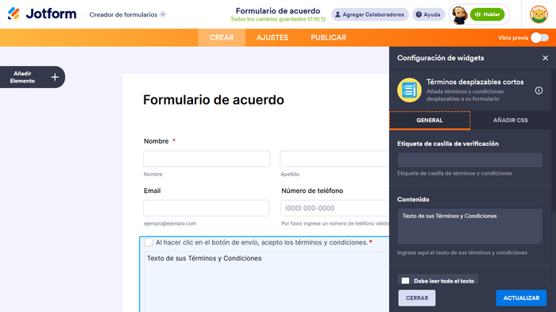Click the form title in top bar

coord(278,11)
